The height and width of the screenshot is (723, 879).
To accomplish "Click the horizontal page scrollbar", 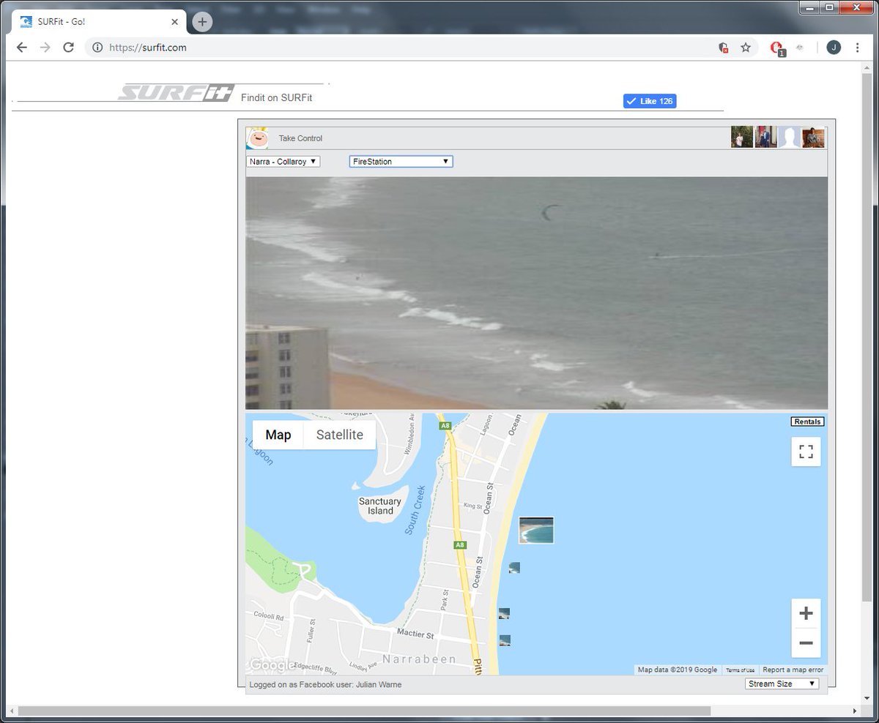I will [x=364, y=711].
